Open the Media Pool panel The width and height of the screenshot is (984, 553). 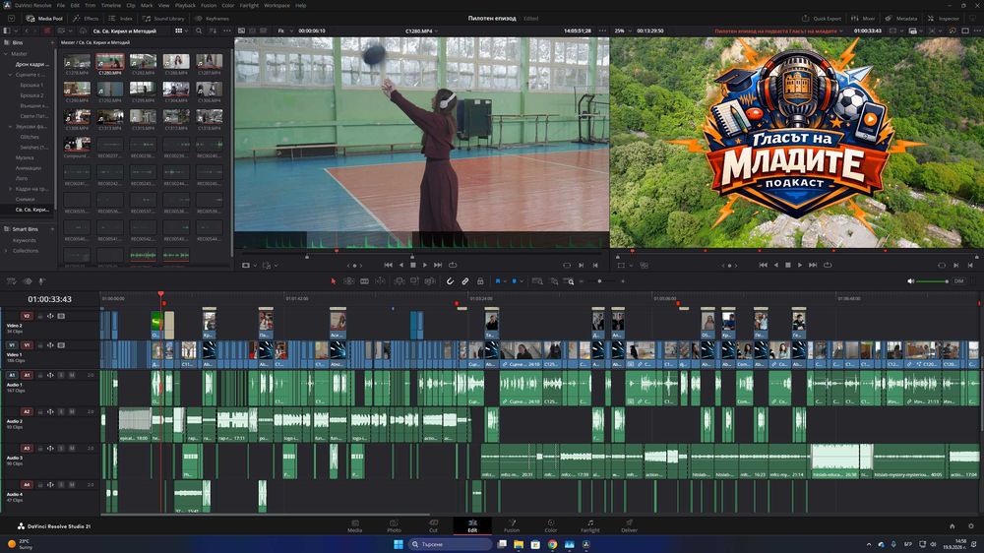tap(44, 18)
